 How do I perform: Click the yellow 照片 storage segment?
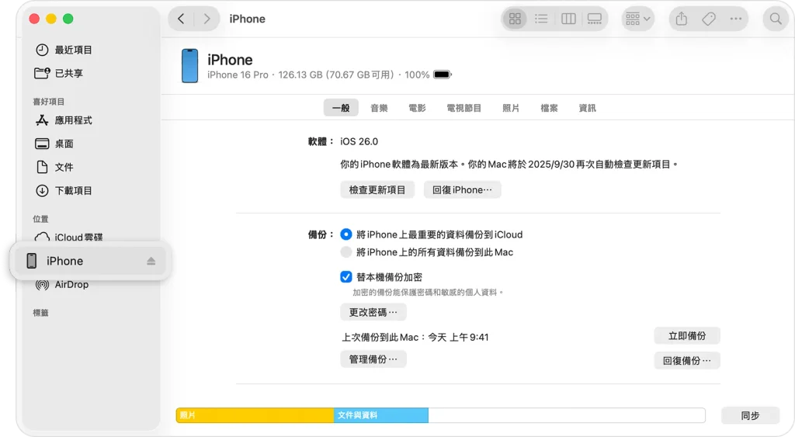[x=255, y=415]
